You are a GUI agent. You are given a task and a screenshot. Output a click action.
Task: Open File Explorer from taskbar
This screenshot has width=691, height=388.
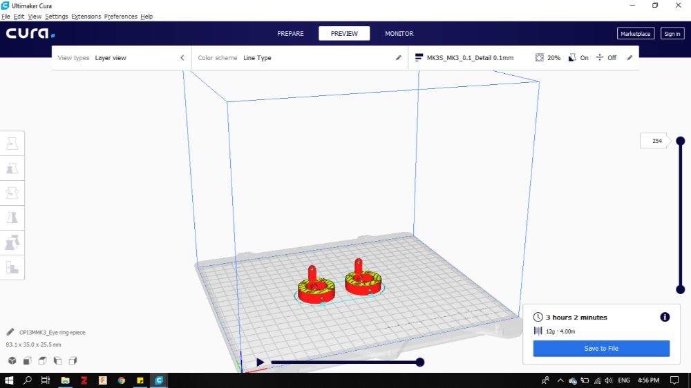point(65,380)
